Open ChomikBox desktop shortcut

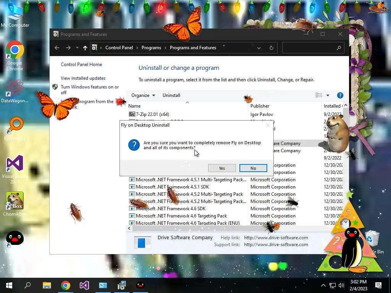tap(15, 204)
